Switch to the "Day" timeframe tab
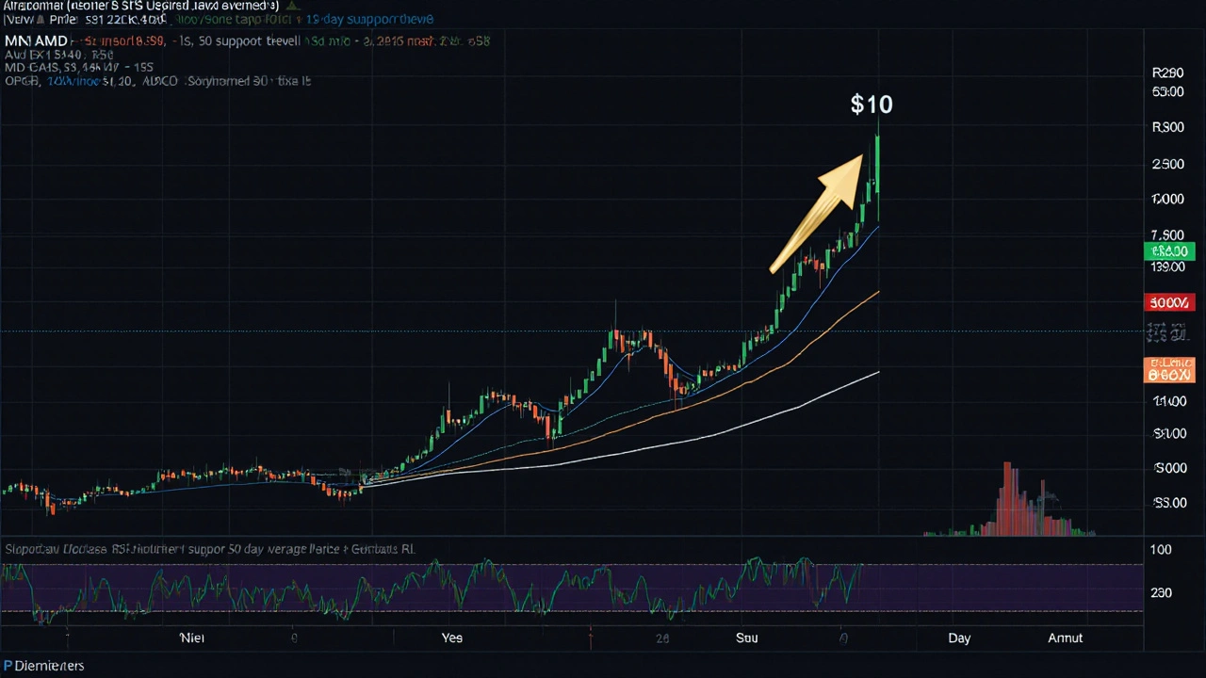The width and height of the screenshot is (1206, 678). tap(959, 638)
